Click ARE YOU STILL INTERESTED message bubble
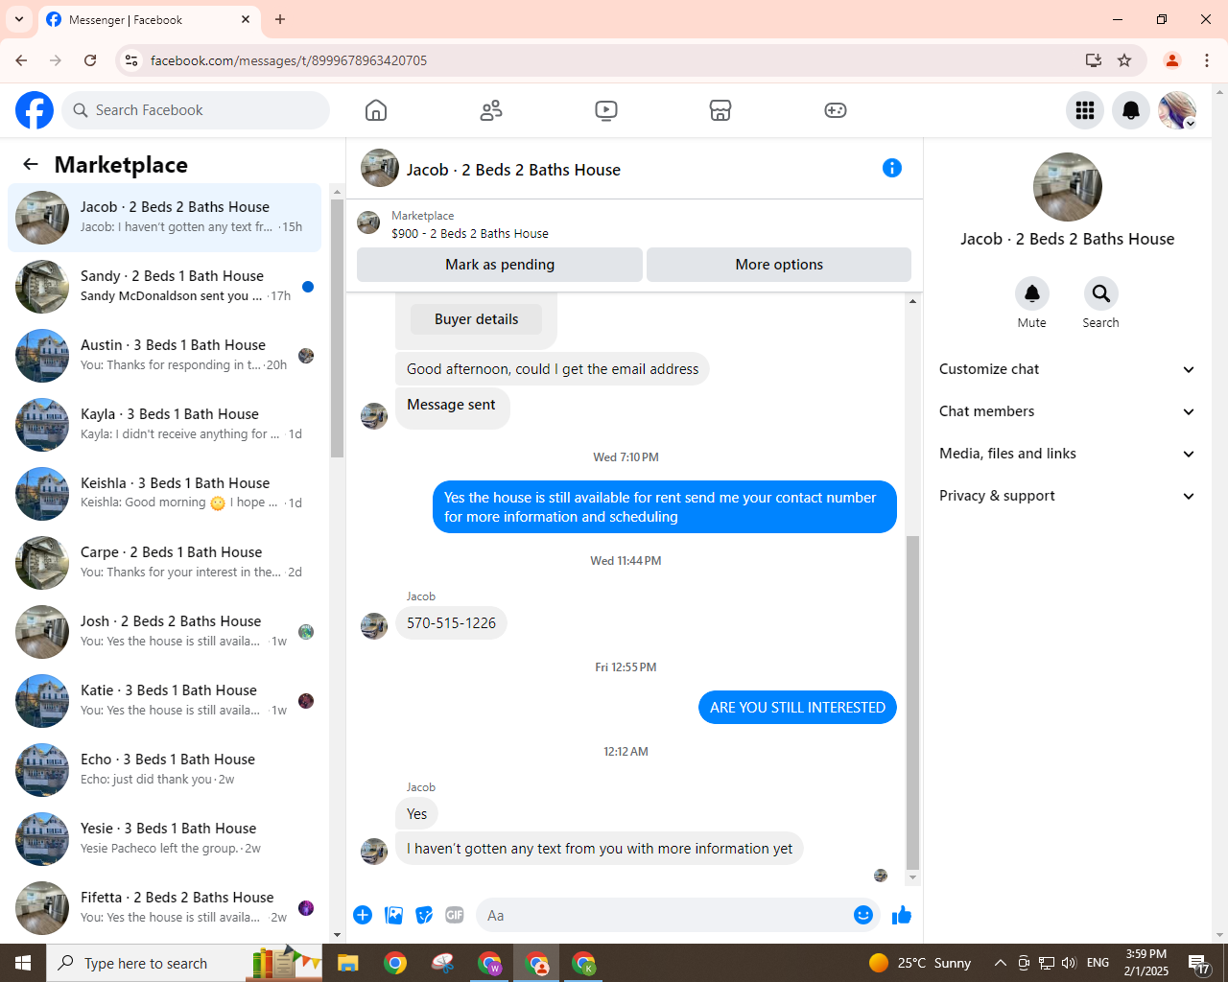This screenshot has width=1228, height=982. pyautogui.click(x=797, y=708)
